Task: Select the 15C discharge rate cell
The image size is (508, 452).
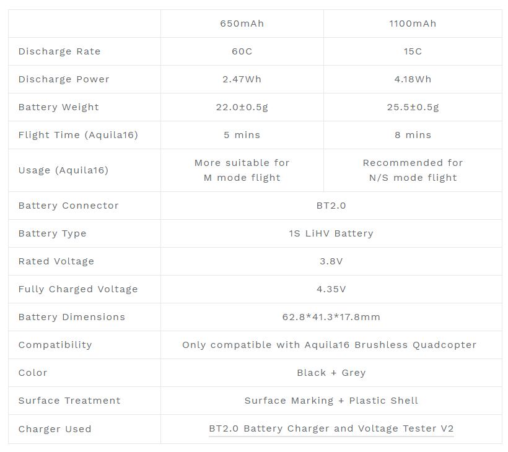Action: 413,51
